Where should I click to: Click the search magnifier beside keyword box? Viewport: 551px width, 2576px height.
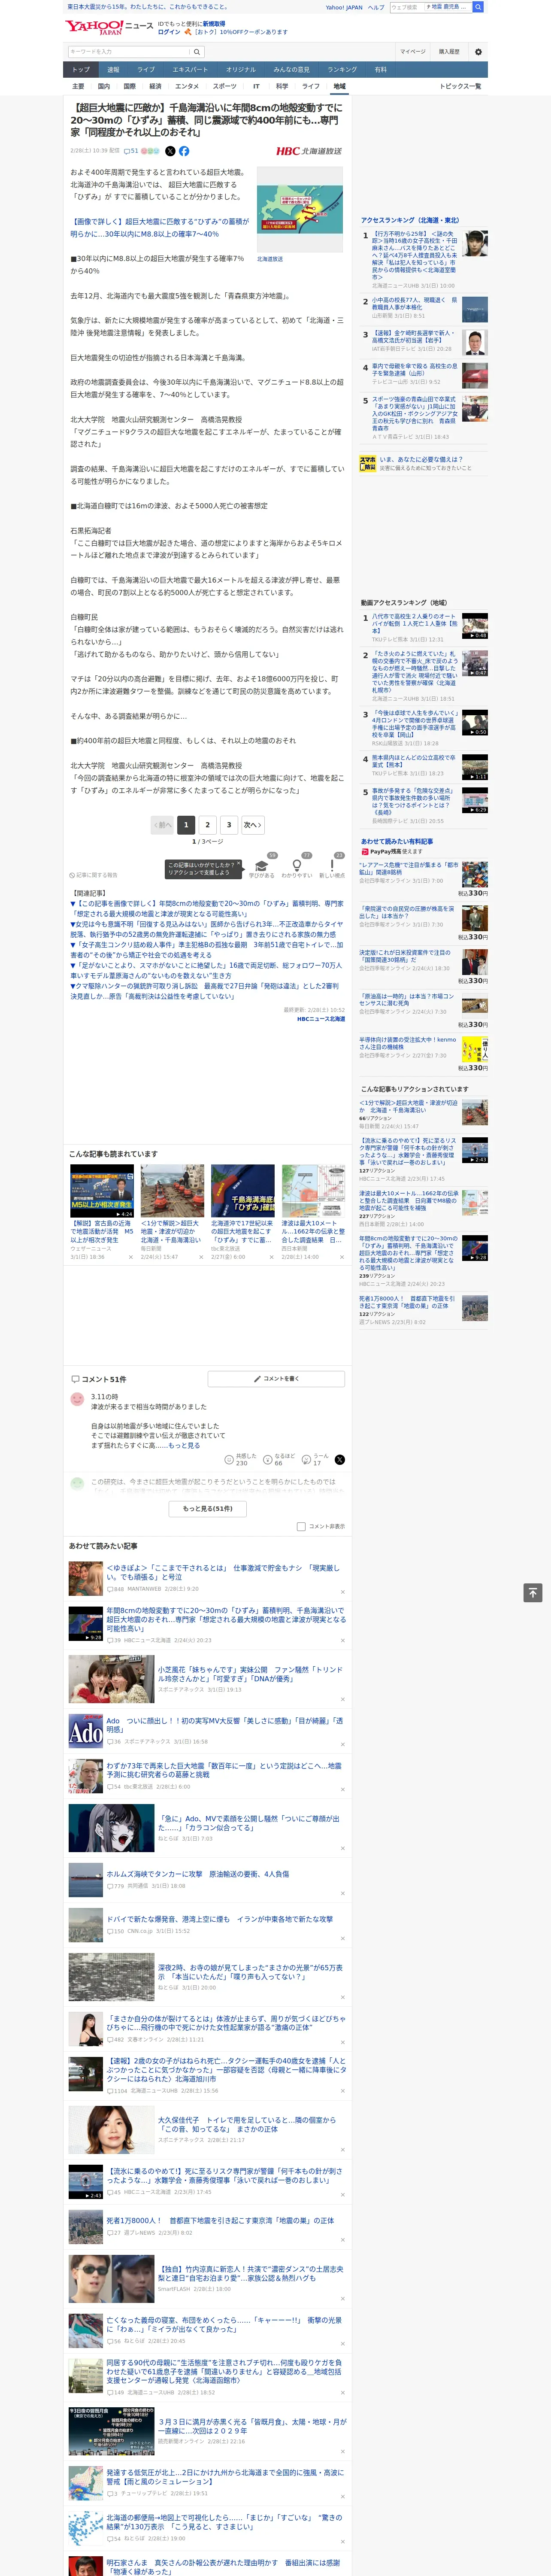(x=197, y=52)
